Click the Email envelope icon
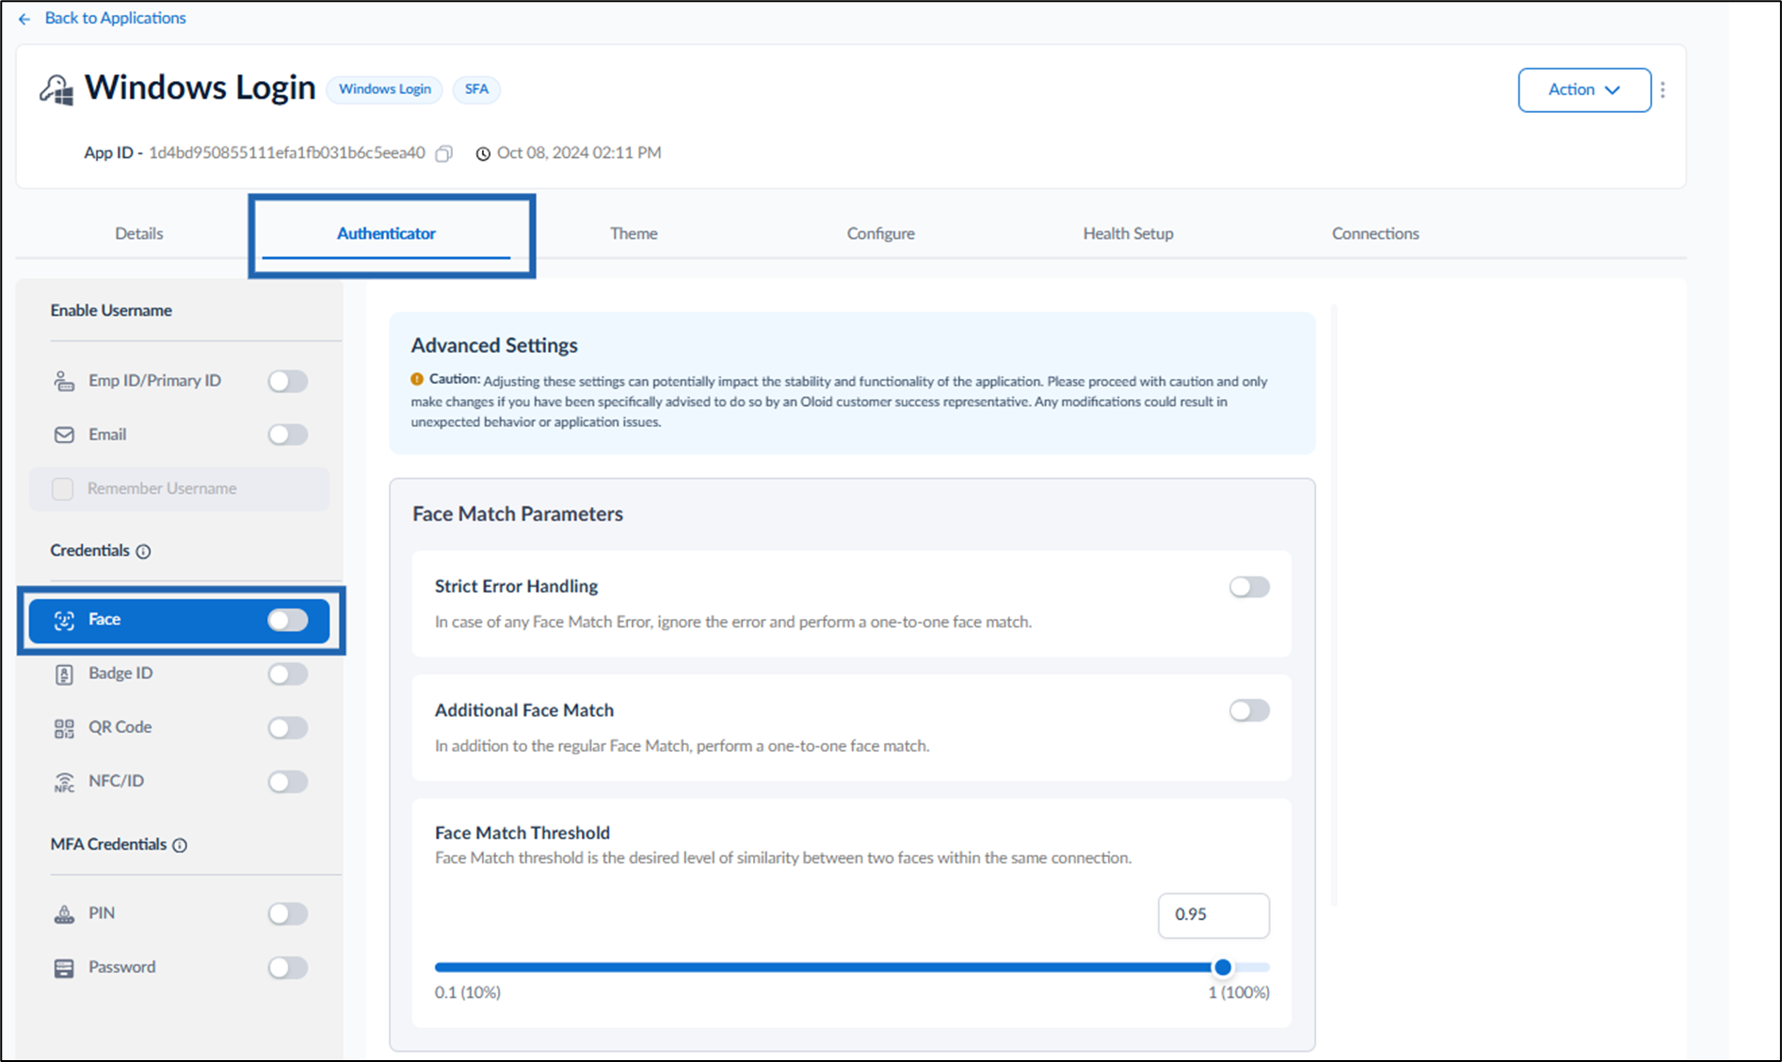 pyautogui.click(x=64, y=435)
